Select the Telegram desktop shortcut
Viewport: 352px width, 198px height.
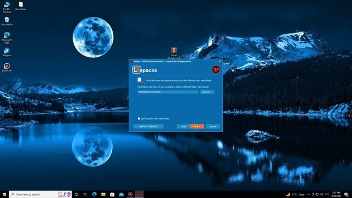[x=7, y=52]
